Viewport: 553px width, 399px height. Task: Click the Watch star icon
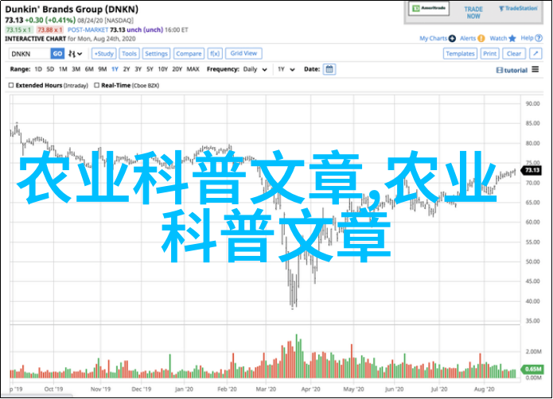(x=512, y=38)
